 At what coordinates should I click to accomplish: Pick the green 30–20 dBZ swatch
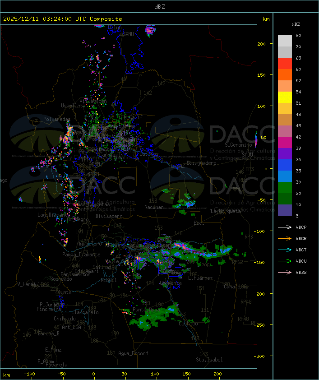pos(285,187)
